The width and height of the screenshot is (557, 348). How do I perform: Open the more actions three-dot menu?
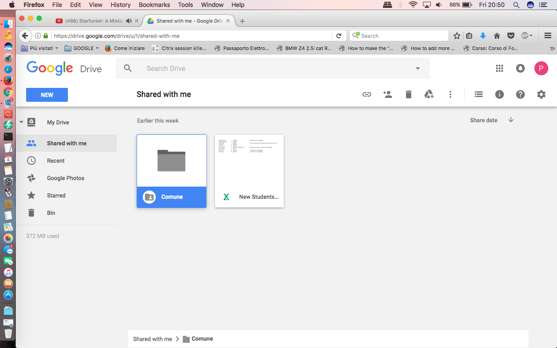coord(450,94)
